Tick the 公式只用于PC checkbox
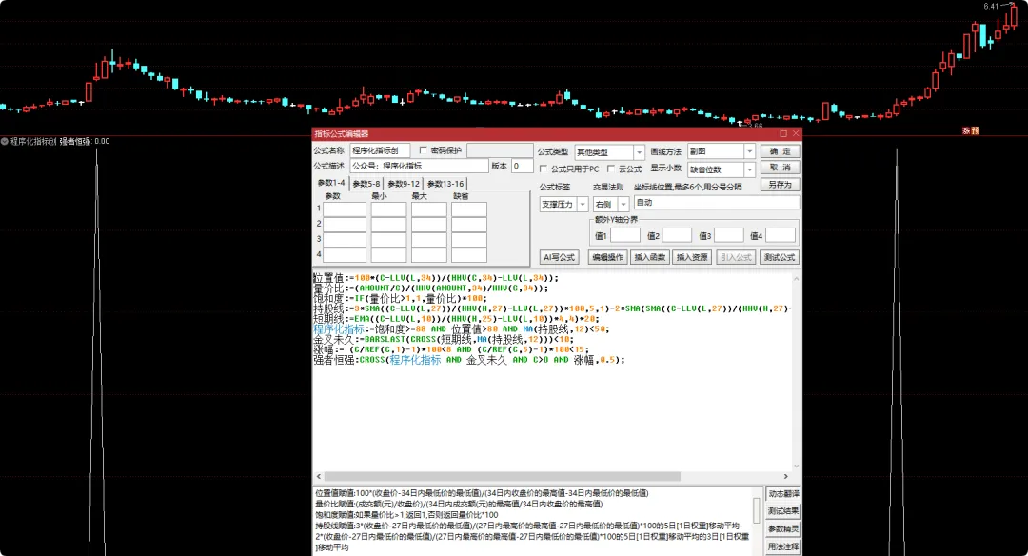1028x556 pixels. click(543, 169)
